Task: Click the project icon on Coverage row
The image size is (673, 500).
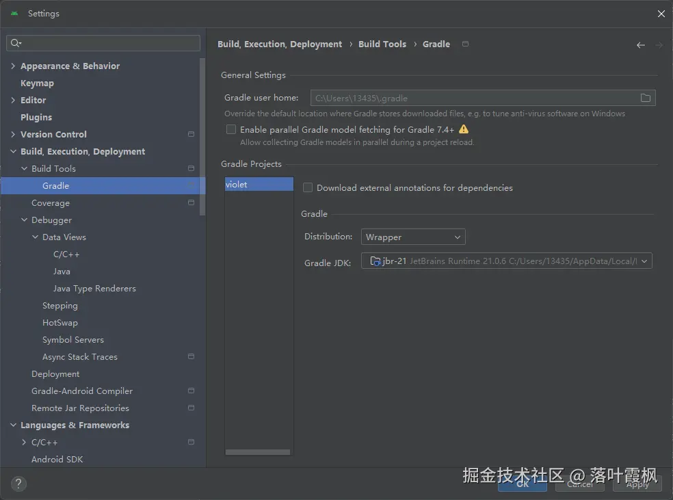Action: (191, 202)
